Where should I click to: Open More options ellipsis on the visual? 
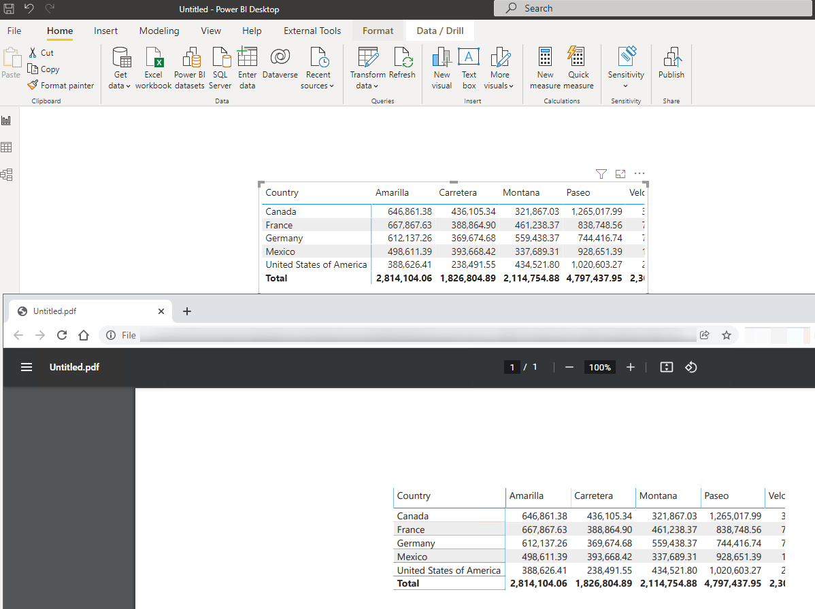(x=639, y=174)
